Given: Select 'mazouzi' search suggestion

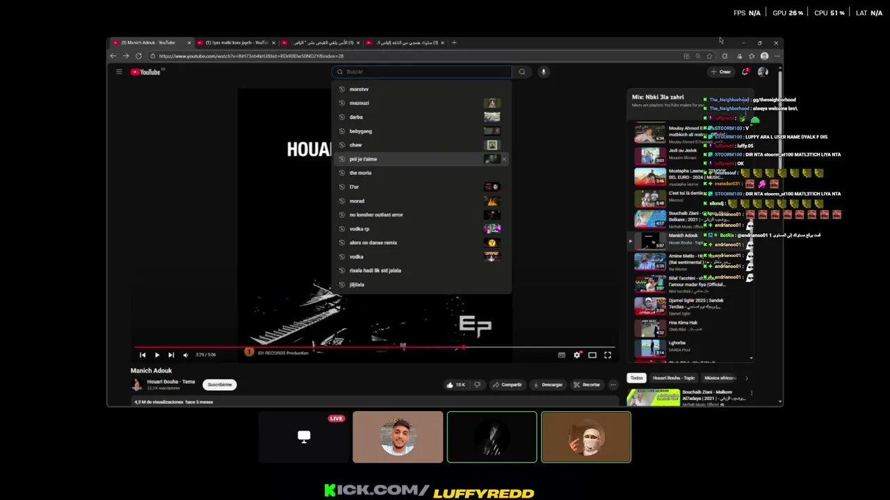Looking at the screenshot, I should pos(421,103).
